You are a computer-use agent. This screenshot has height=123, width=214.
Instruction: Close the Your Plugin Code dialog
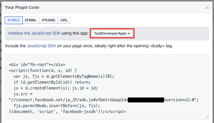pos(207,8)
